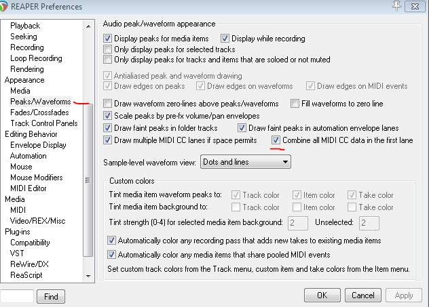This screenshot has width=429, height=307.
Task: Select the top-level Media category
Action: click(14, 199)
